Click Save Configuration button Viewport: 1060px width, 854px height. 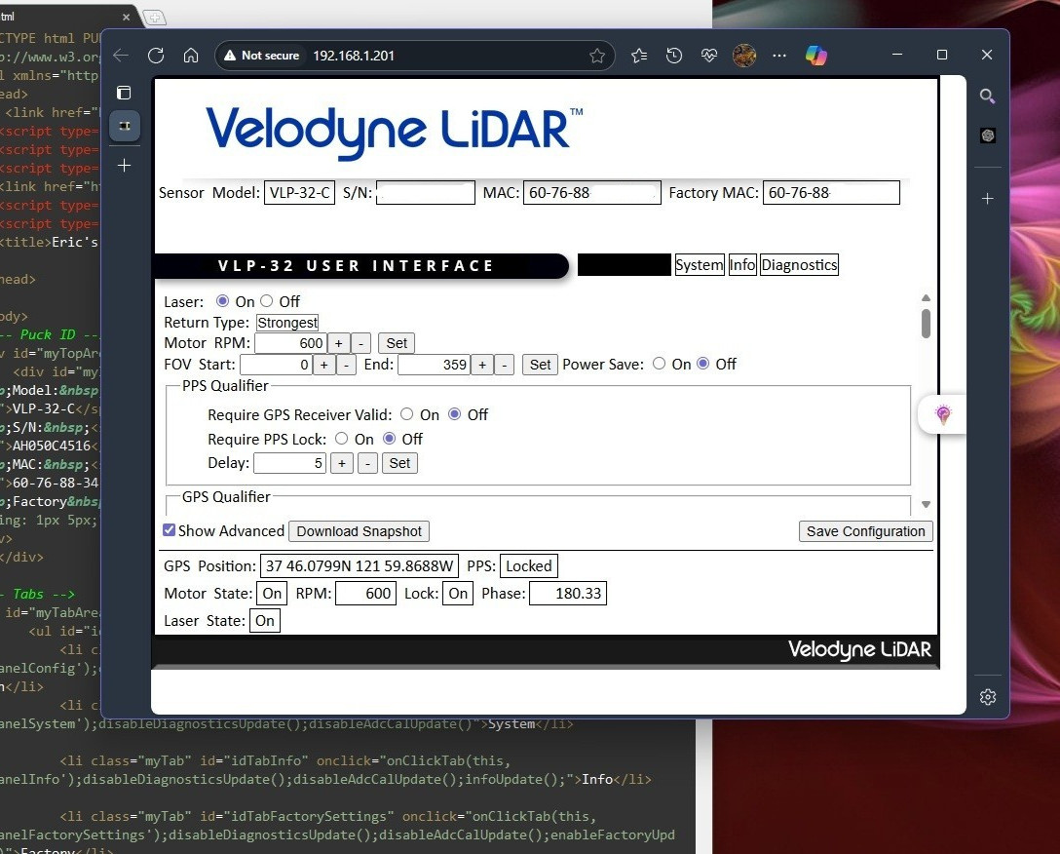pos(865,531)
